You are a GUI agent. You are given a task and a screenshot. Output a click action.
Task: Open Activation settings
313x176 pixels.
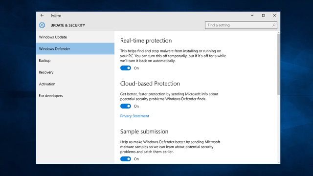point(75,84)
